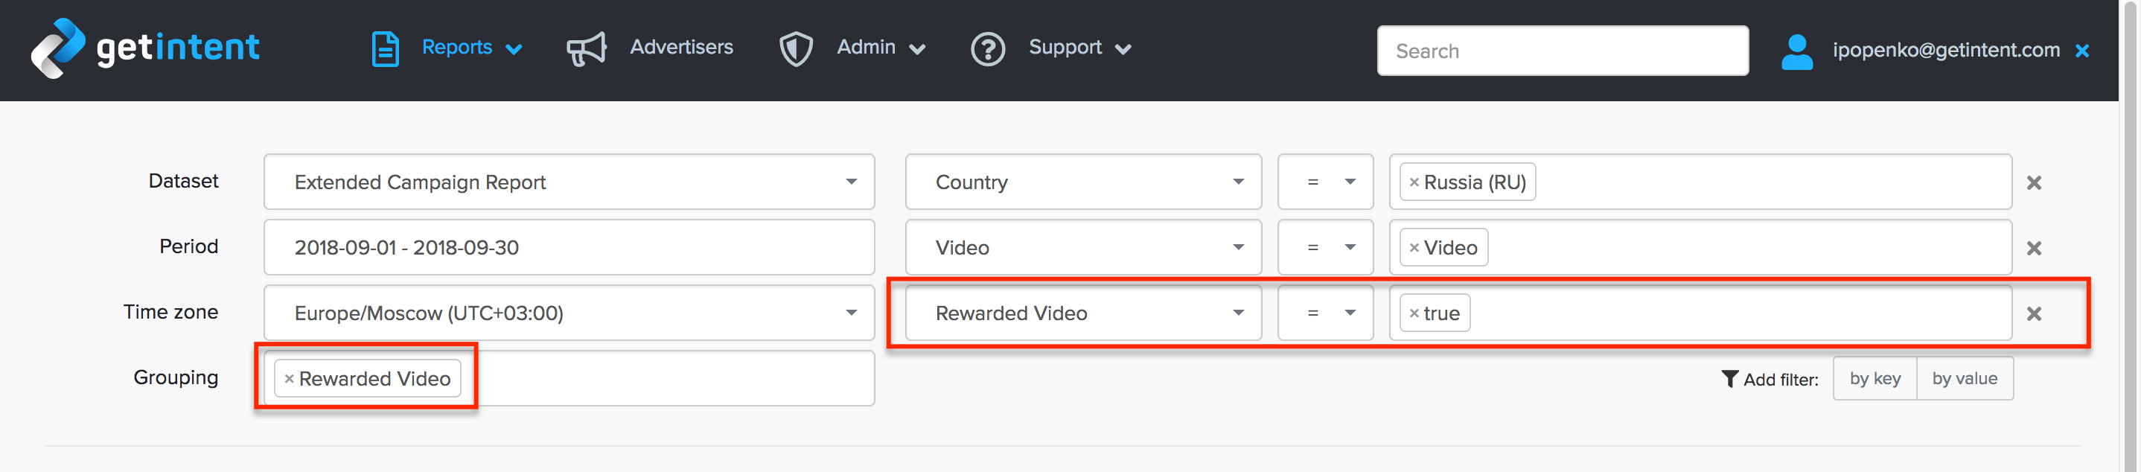Image resolution: width=2141 pixels, height=472 pixels.
Task: Remove the Country filter row
Action: [2033, 183]
